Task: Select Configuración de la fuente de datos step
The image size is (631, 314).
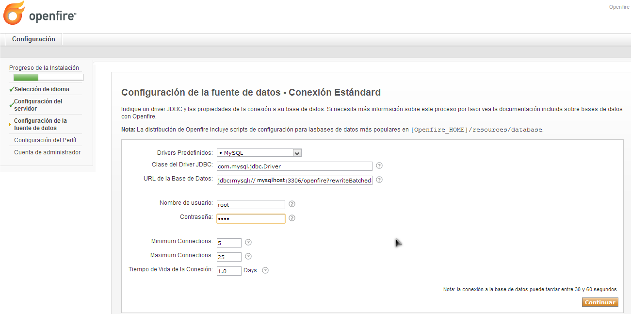Action: point(41,124)
